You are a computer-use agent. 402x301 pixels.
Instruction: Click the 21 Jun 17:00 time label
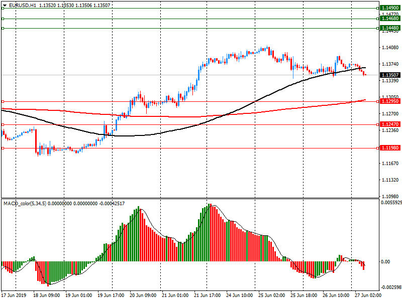(x=207, y=295)
